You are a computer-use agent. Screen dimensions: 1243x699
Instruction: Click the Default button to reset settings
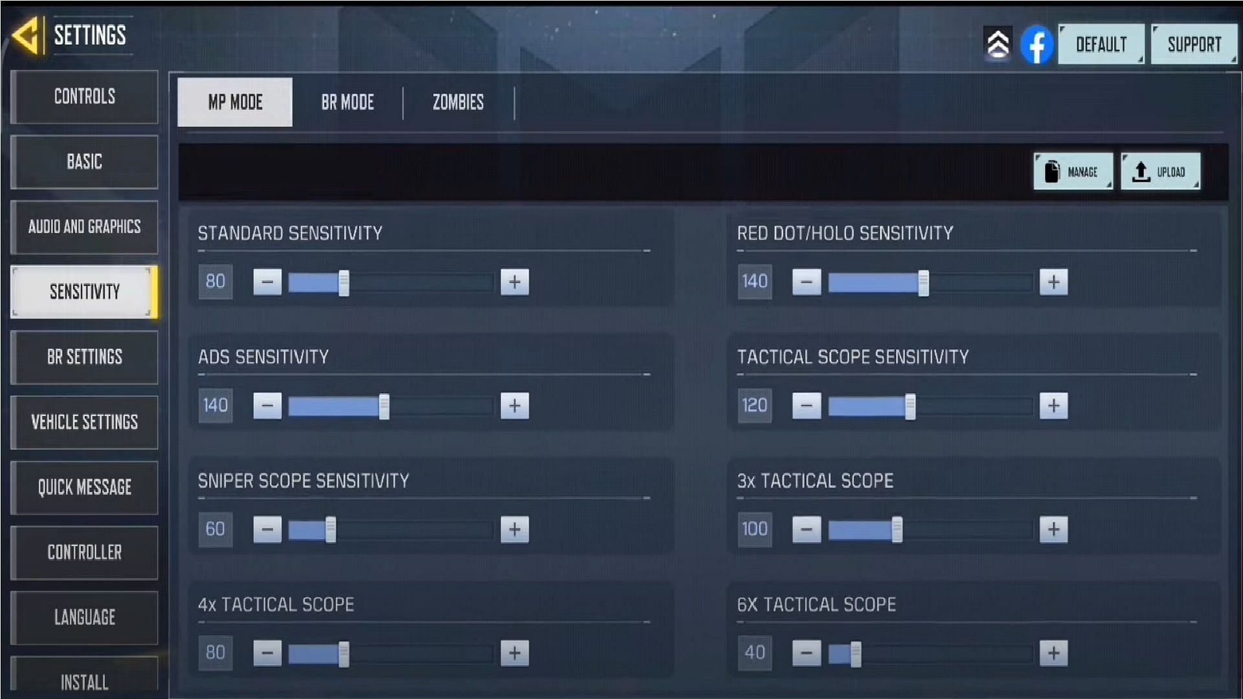coord(1099,45)
